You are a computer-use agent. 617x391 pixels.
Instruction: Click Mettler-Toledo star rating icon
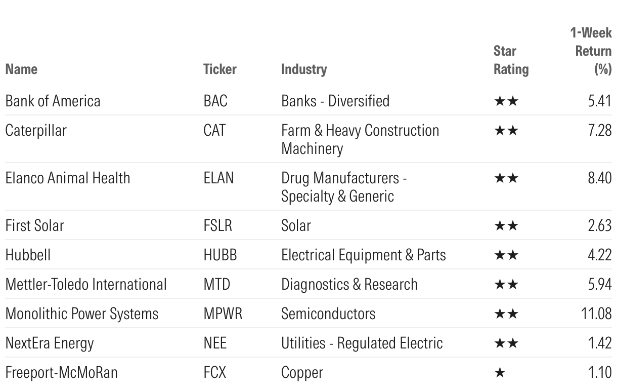[506, 285]
